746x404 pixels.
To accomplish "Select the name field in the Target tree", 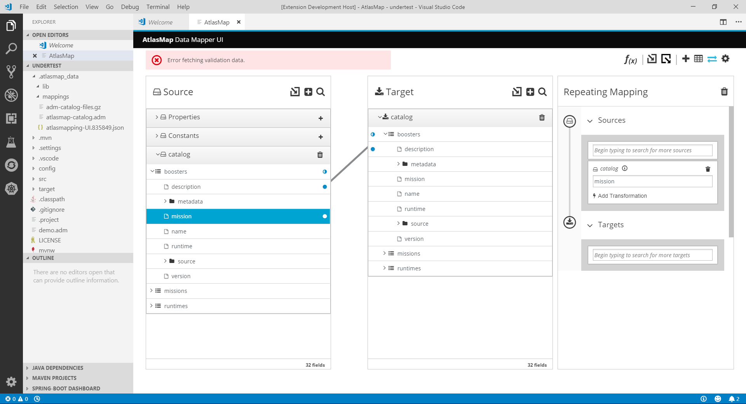I will coord(411,193).
